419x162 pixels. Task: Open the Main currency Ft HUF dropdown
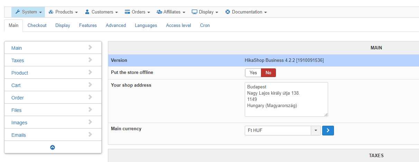[x=283, y=131]
